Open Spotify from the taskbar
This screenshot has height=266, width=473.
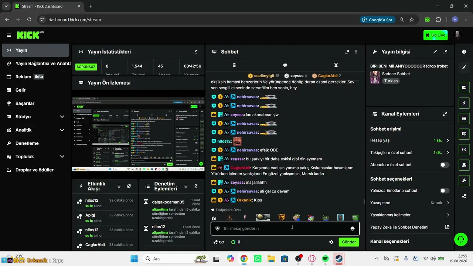[x=325, y=259]
